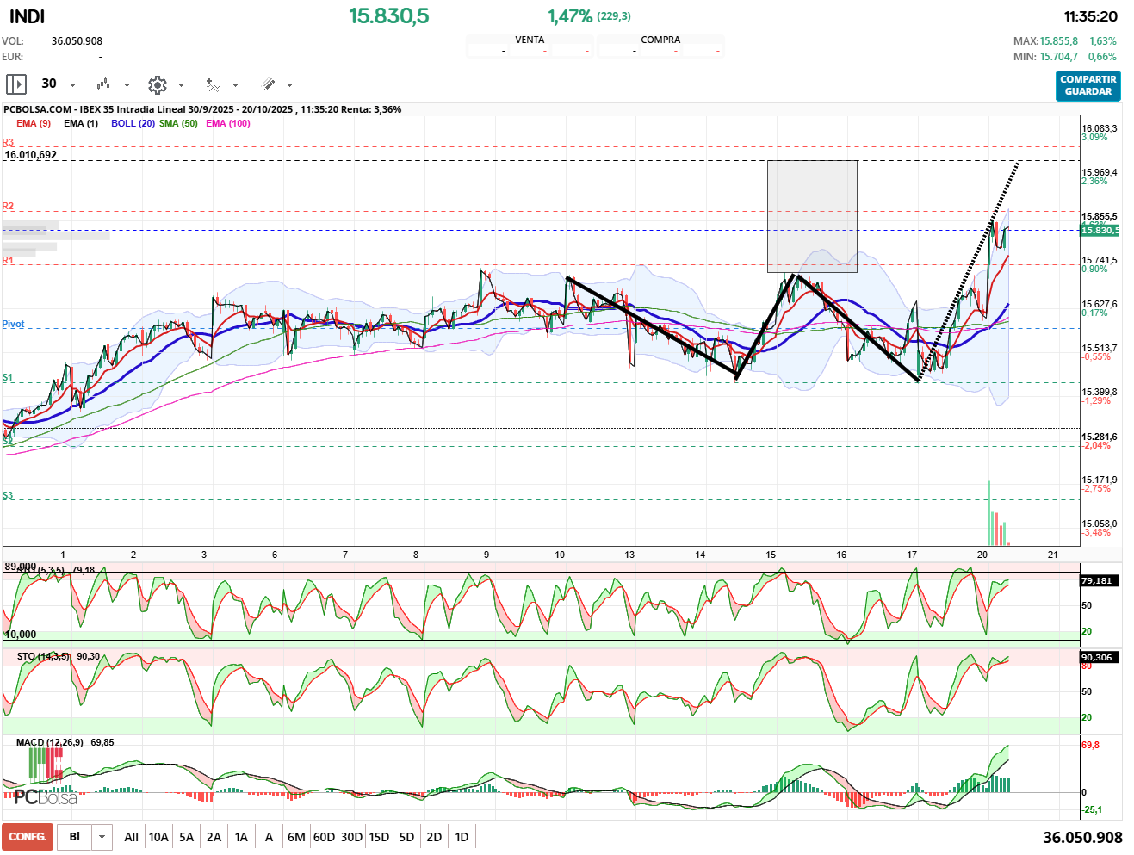The width and height of the screenshot is (1134, 855).
Task: Expand the drawing tools dropdown arrow
Action: 289,84
